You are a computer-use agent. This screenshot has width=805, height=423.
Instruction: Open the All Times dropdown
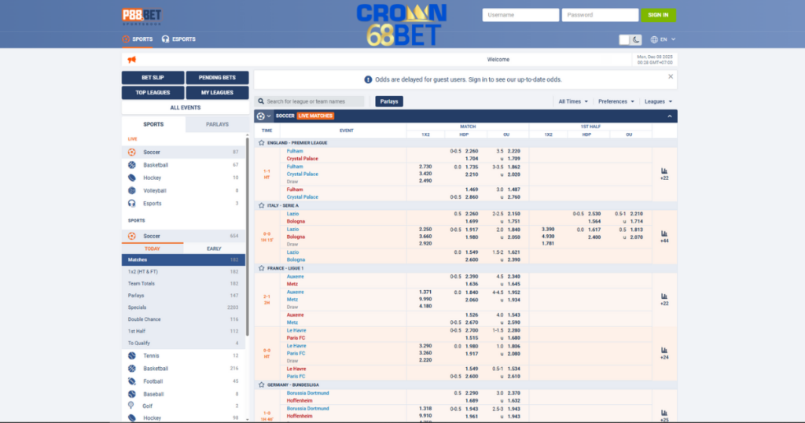[x=572, y=101]
